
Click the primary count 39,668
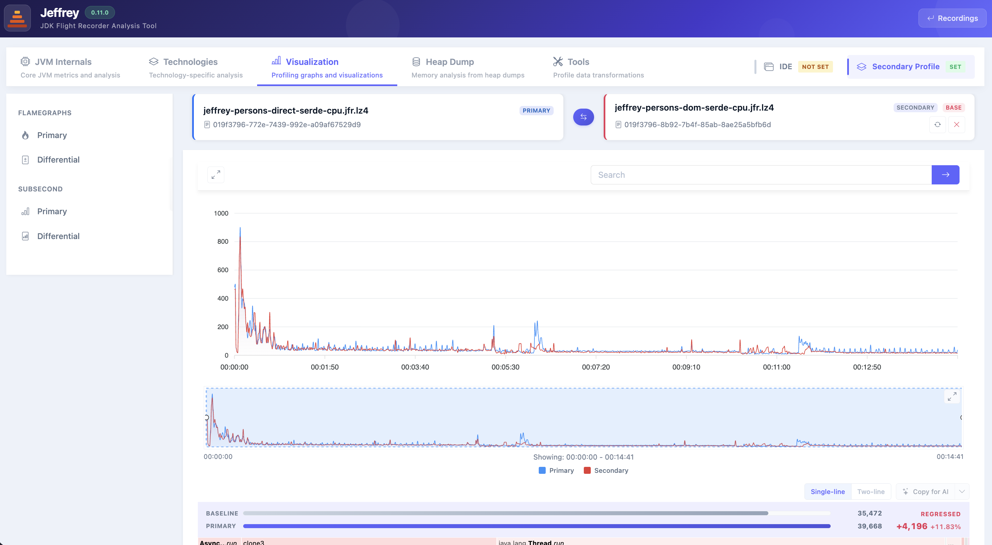pos(869,526)
